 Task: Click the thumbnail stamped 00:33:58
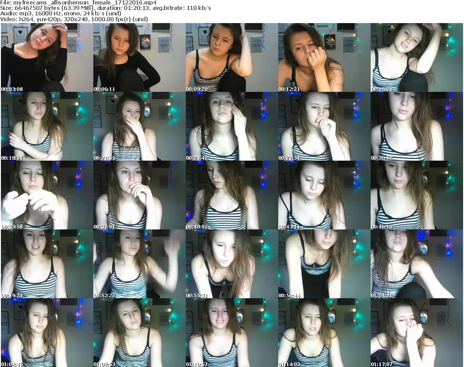pos(47,195)
